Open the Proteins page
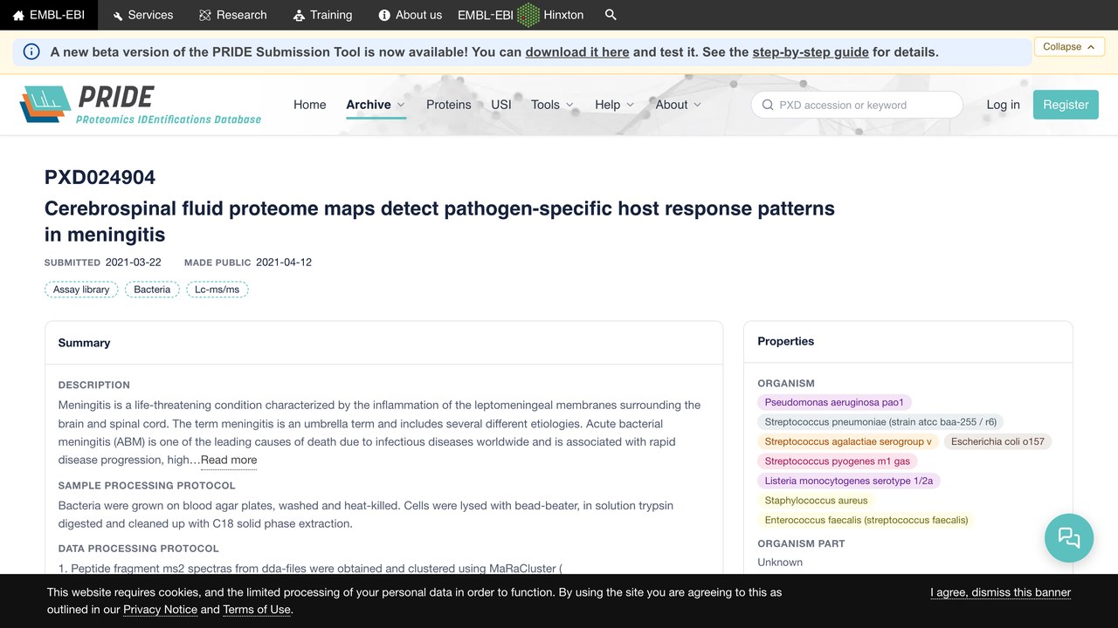This screenshot has height=628, width=1118. [x=449, y=105]
